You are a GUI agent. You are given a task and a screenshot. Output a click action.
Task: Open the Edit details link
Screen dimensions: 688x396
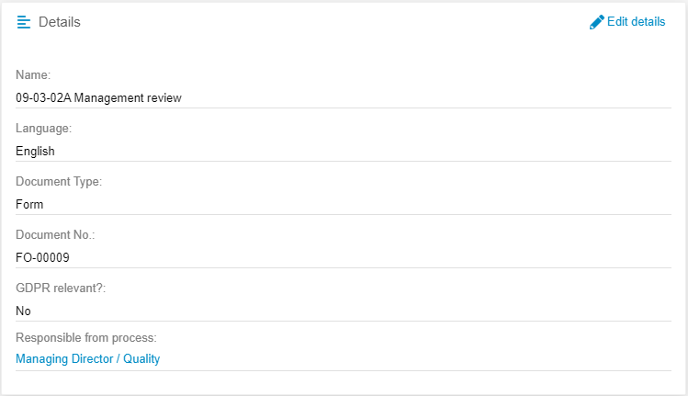pos(636,22)
